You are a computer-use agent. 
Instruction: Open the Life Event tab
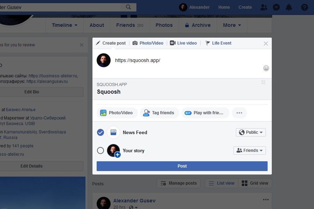[218, 43]
